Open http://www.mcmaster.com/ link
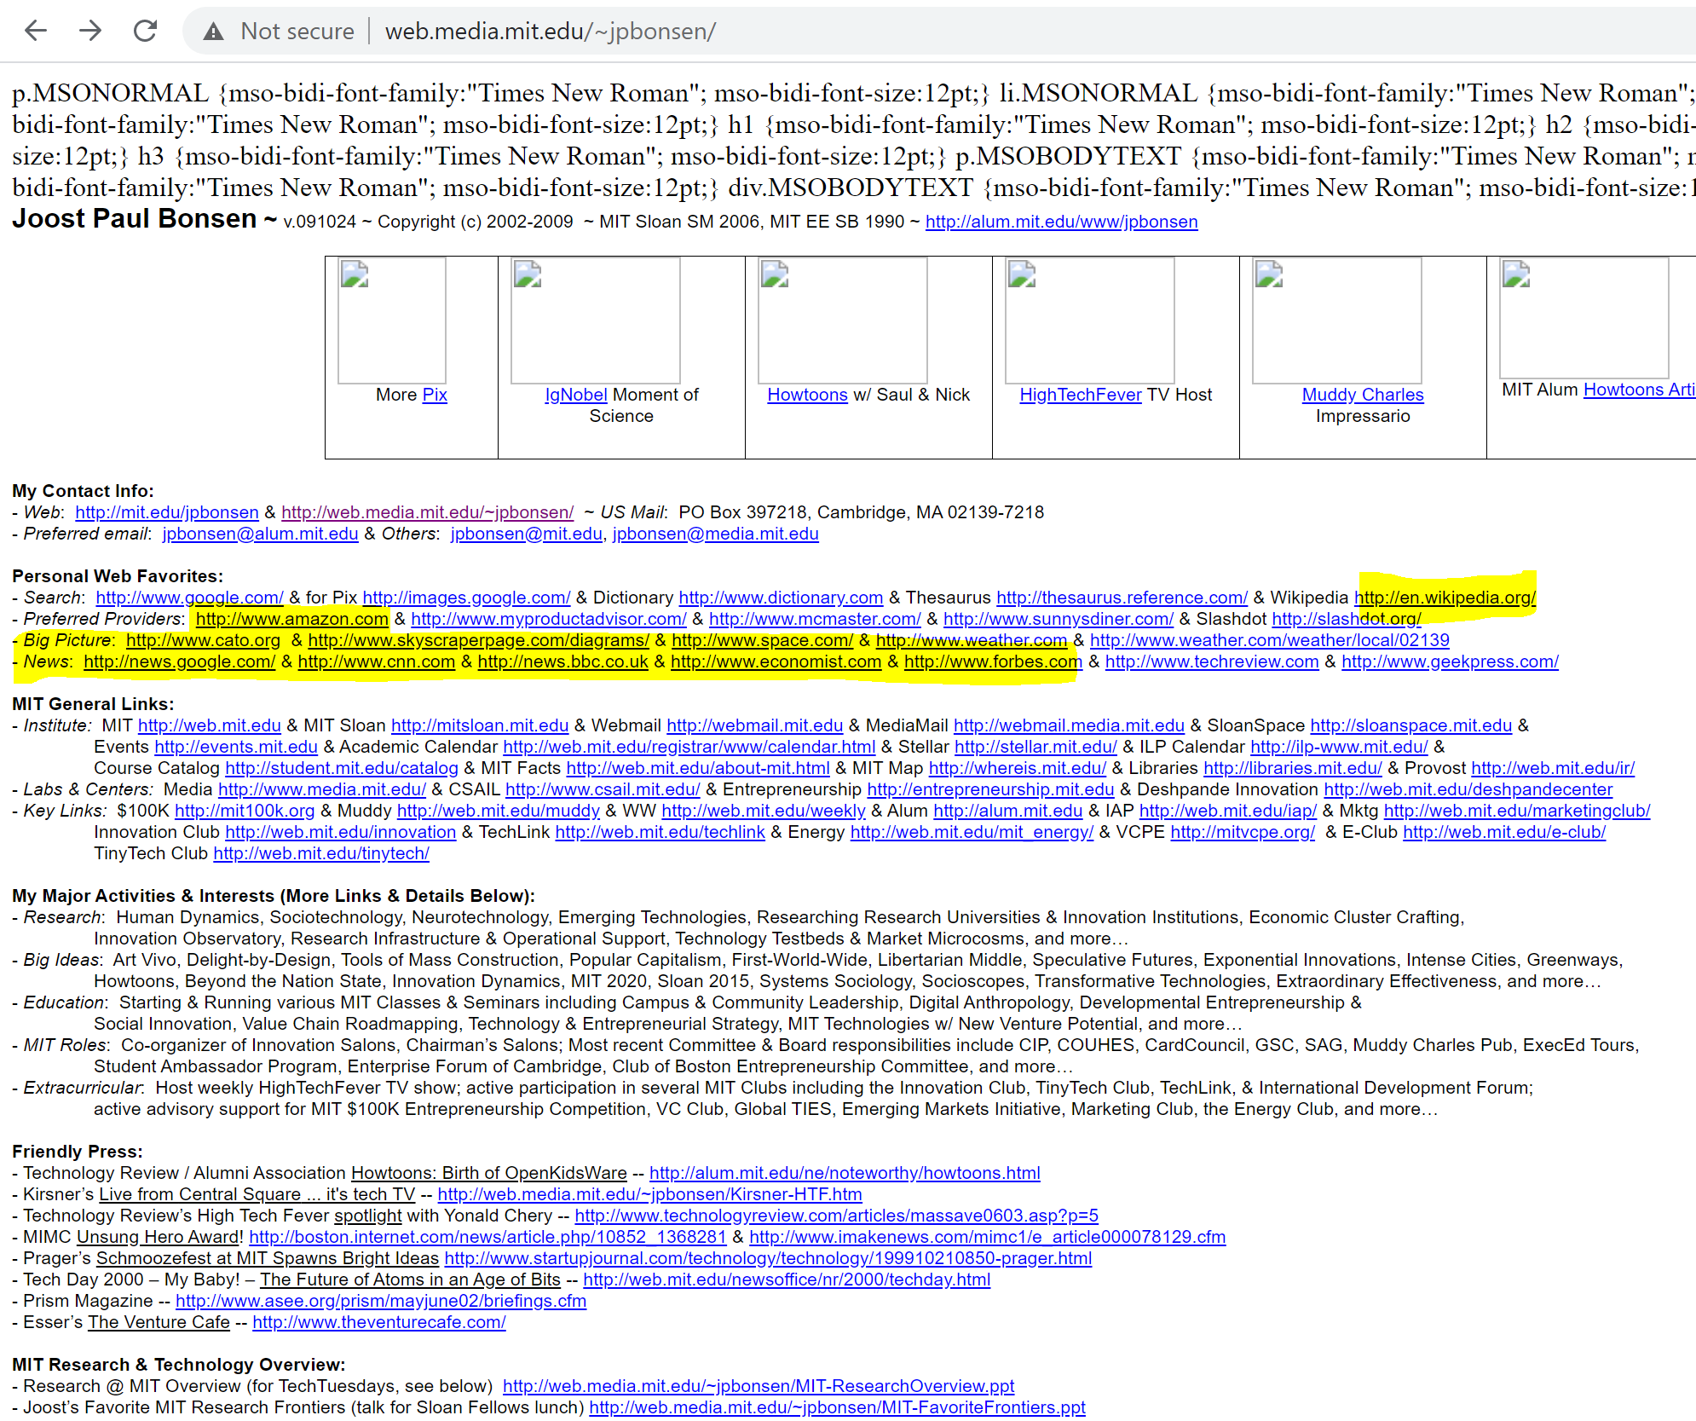This screenshot has height=1421, width=1696. tap(815, 619)
